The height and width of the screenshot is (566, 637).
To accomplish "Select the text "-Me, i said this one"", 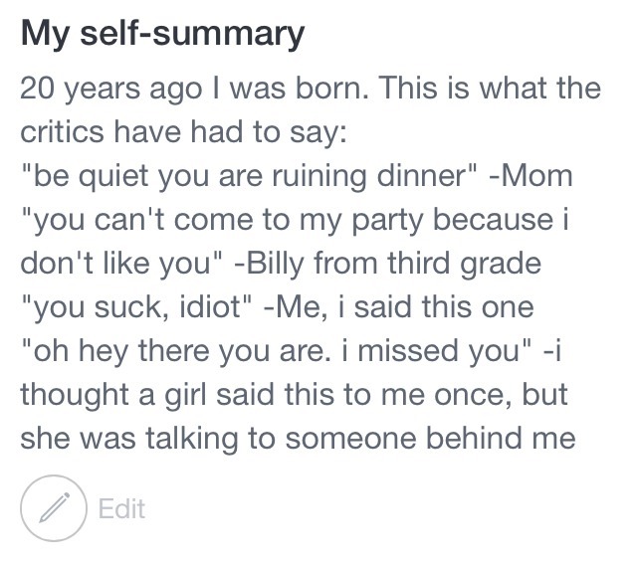I will tap(398, 307).
